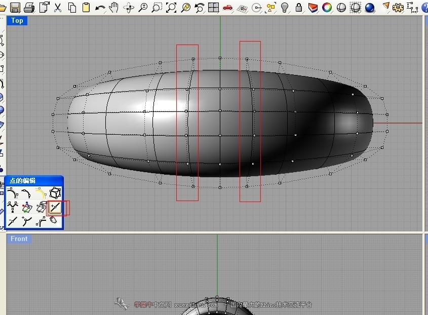This screenshot has width=428, height=315.
Task: Click the plain gray shaded sphere icon
Action: [341, 8]
